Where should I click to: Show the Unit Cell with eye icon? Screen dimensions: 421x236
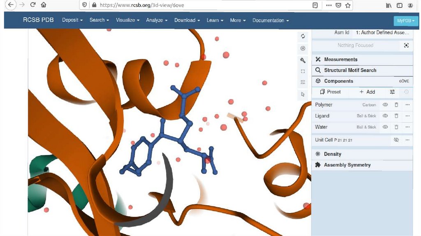tap(396, 140)
